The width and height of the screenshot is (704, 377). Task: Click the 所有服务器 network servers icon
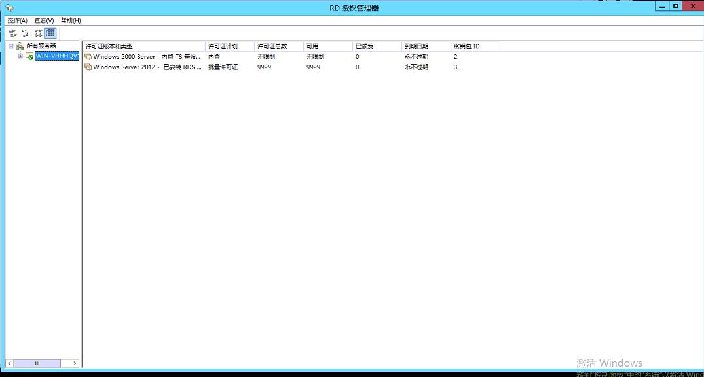click(x=20, y=46)
